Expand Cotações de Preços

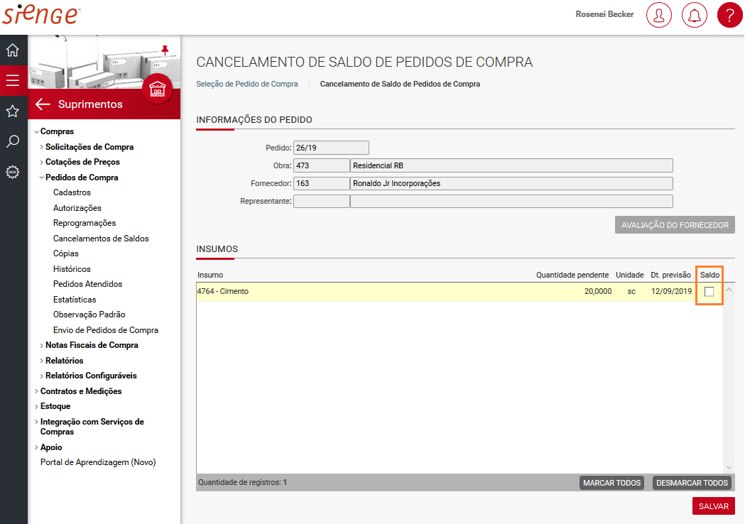pos(41,162)
